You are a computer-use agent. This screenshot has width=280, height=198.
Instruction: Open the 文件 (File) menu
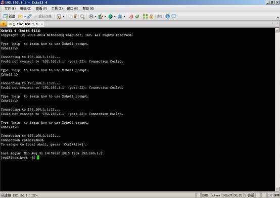click(x=10, y=9)
